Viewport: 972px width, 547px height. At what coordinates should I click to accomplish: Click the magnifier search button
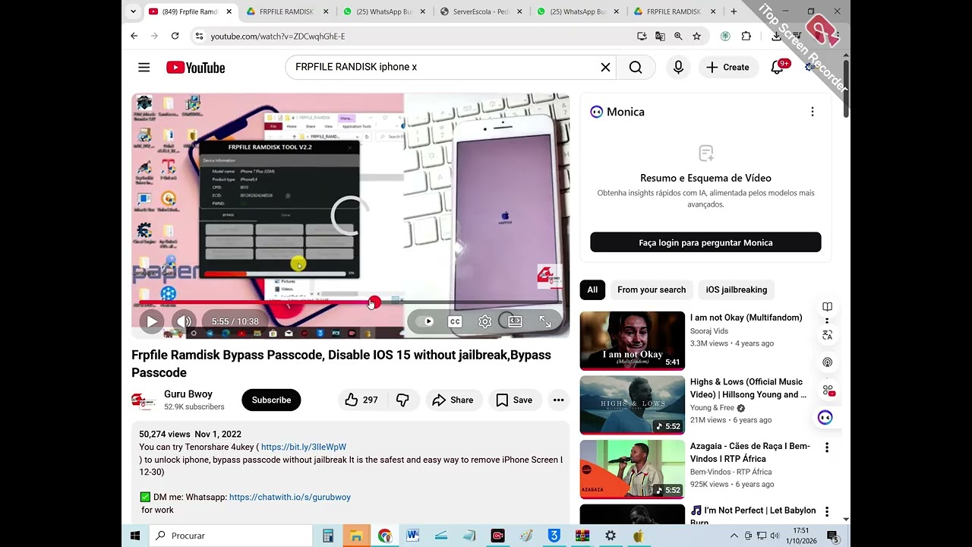click(636, 68)
